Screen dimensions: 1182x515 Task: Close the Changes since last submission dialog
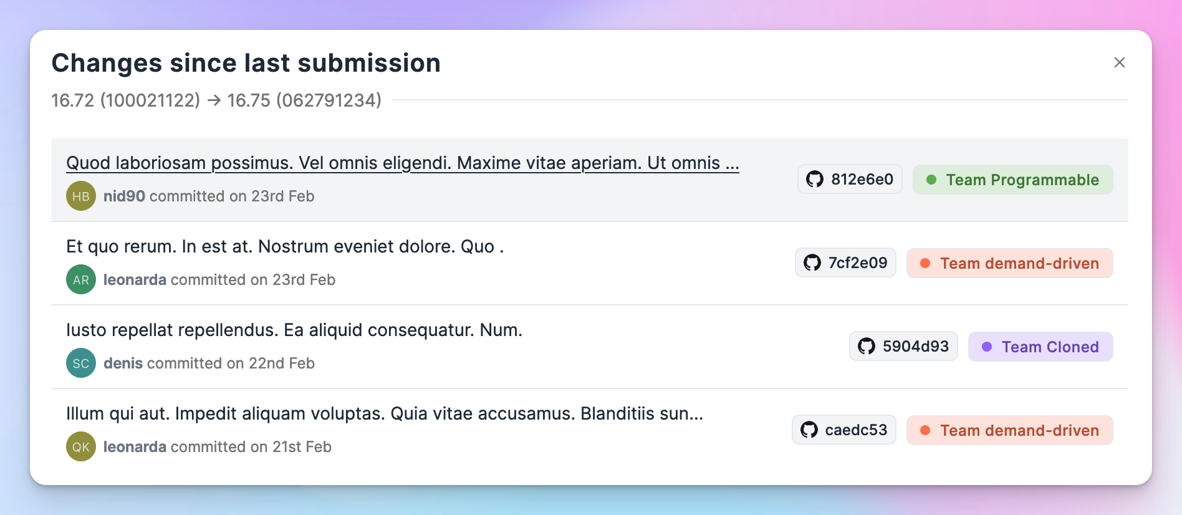pos(1120,62)
